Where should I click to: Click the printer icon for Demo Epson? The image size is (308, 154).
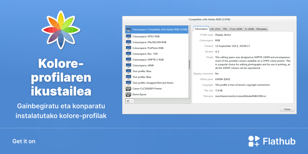pos(128,94)
